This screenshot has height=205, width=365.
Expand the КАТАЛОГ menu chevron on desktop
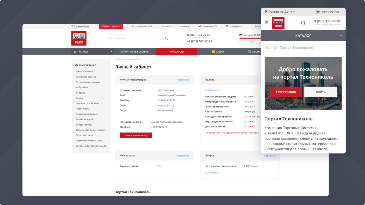(x=111, y=52)
